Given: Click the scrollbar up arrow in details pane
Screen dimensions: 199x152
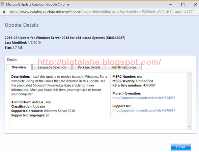Looking at the screenshot, I should pos(189,75).
